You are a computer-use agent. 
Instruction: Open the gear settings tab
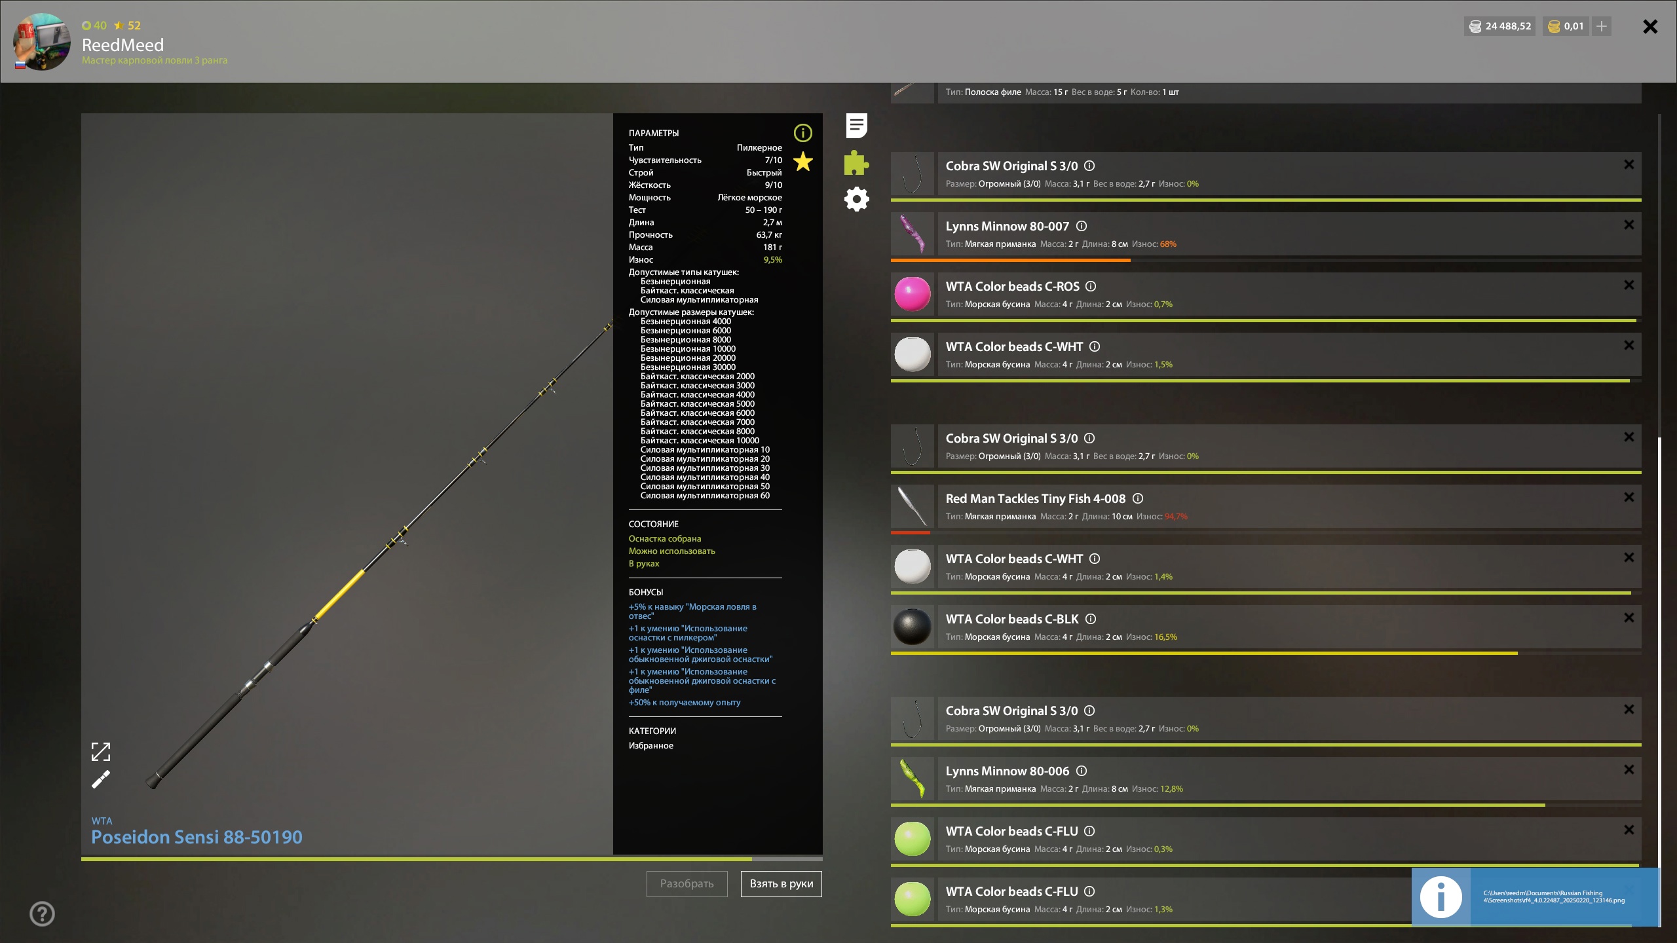coord(856,199)
